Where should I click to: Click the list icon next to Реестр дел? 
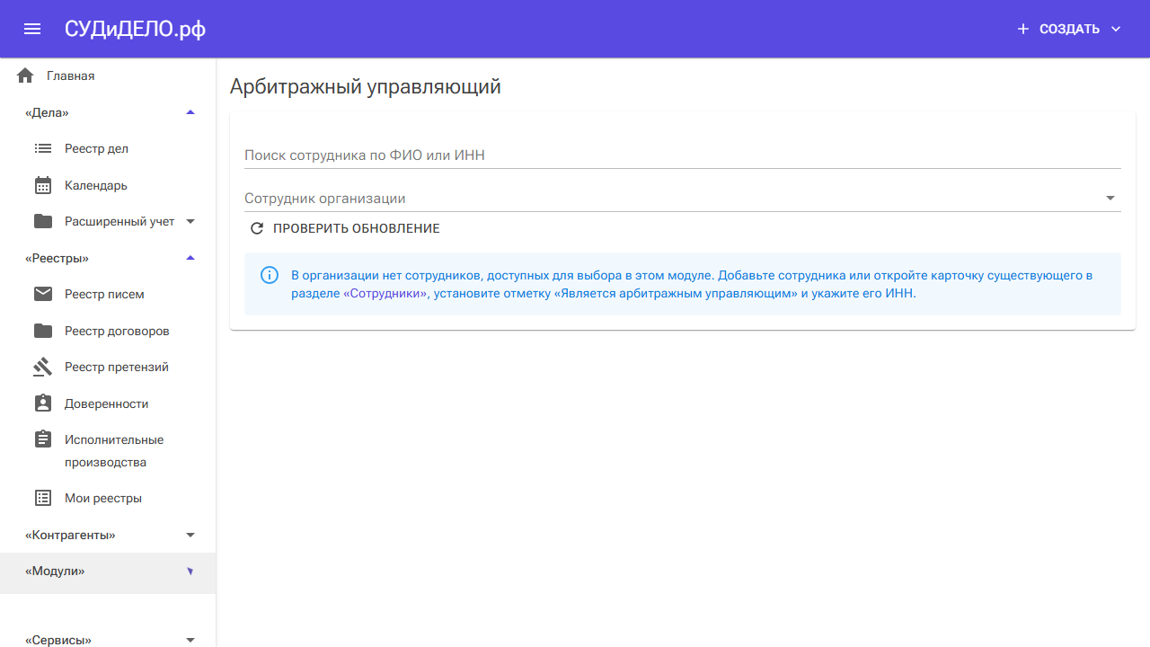click(x=43, y=148)
